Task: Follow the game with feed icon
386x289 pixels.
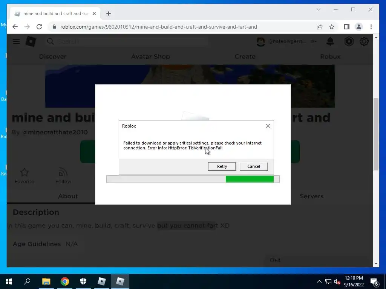Action: 63,176
